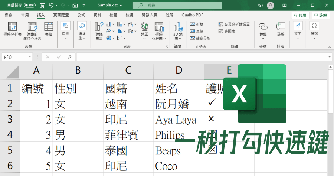The width and height of the screenshot is (334, 176).
Task: Open the Name Box dropdown arrow
Action: 30,57
